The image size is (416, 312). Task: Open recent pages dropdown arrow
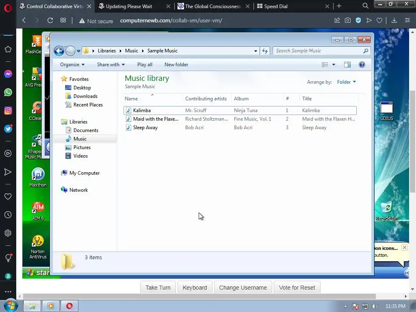pos(78,51)
